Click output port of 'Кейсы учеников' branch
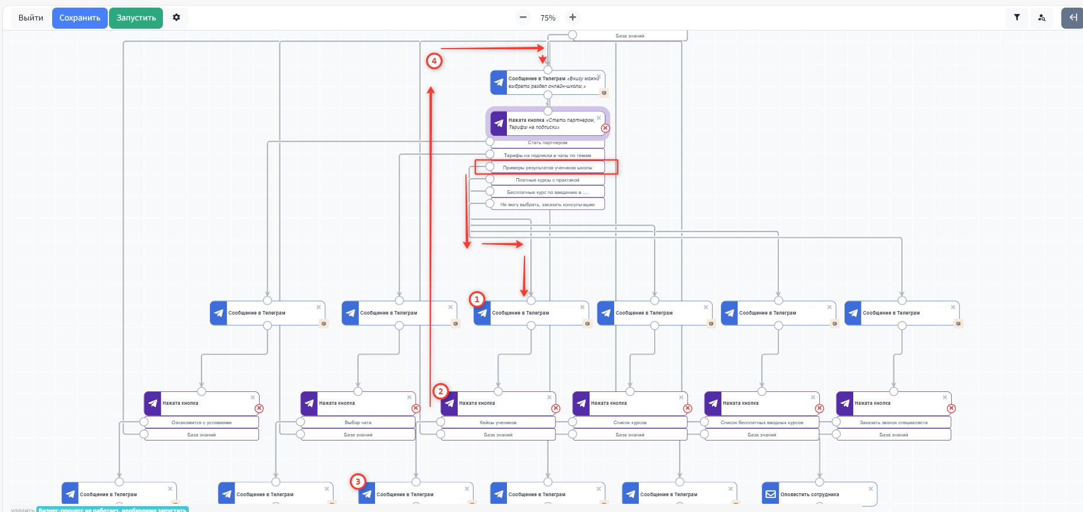 (441, 422)
